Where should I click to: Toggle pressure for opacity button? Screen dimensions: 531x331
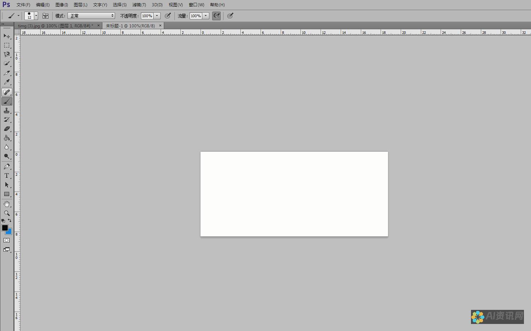[x=168, y=16]
